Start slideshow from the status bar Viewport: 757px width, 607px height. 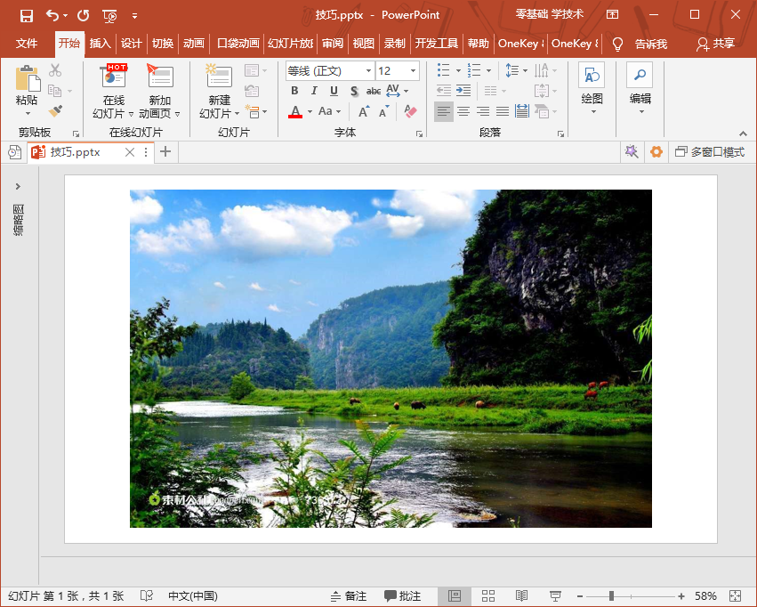click(555, 596)
